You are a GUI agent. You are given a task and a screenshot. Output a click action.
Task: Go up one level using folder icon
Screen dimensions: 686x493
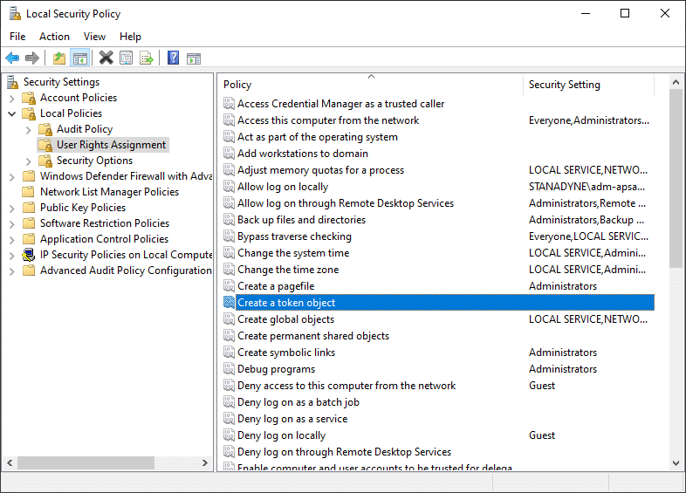58,58
